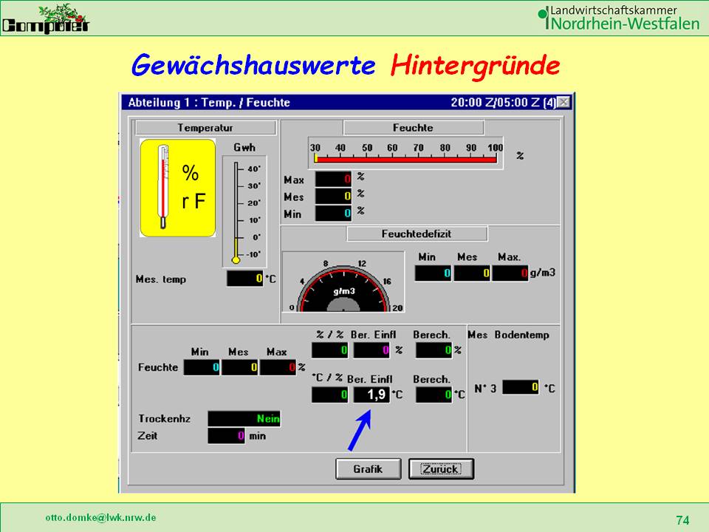
Task: Click the Compoier logo in header
Action: click(x=46, y=18)
